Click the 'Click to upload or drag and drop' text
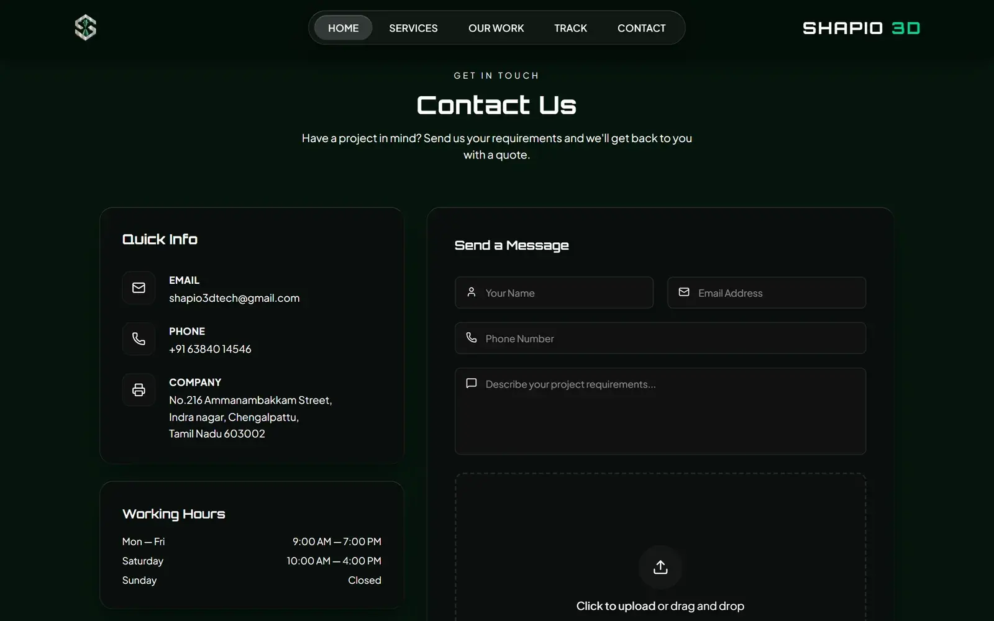This screenshot has width=994, height=621. pyautogui.click(x=660, y=606)
